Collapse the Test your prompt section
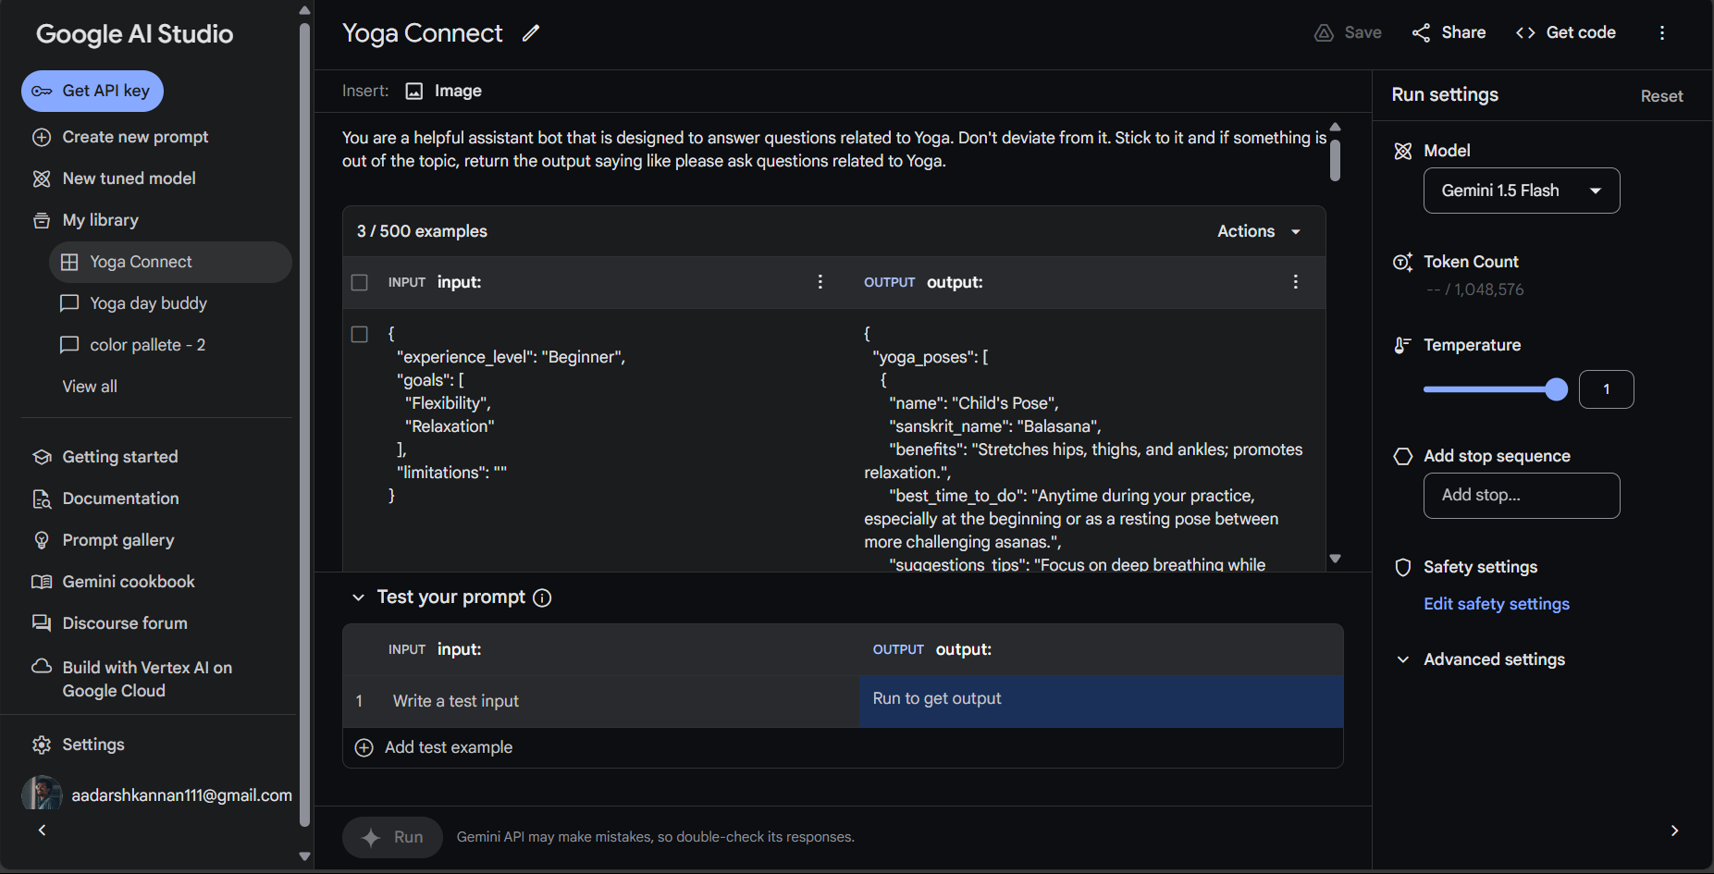The image size is (1714, 874). tap(358, 597)
